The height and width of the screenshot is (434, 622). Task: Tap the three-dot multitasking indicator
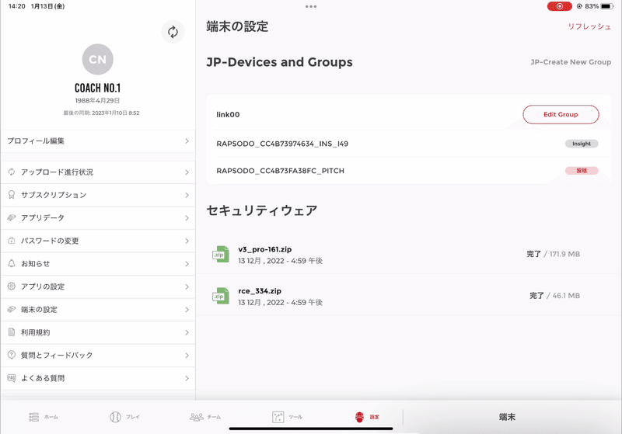point(311,6)
